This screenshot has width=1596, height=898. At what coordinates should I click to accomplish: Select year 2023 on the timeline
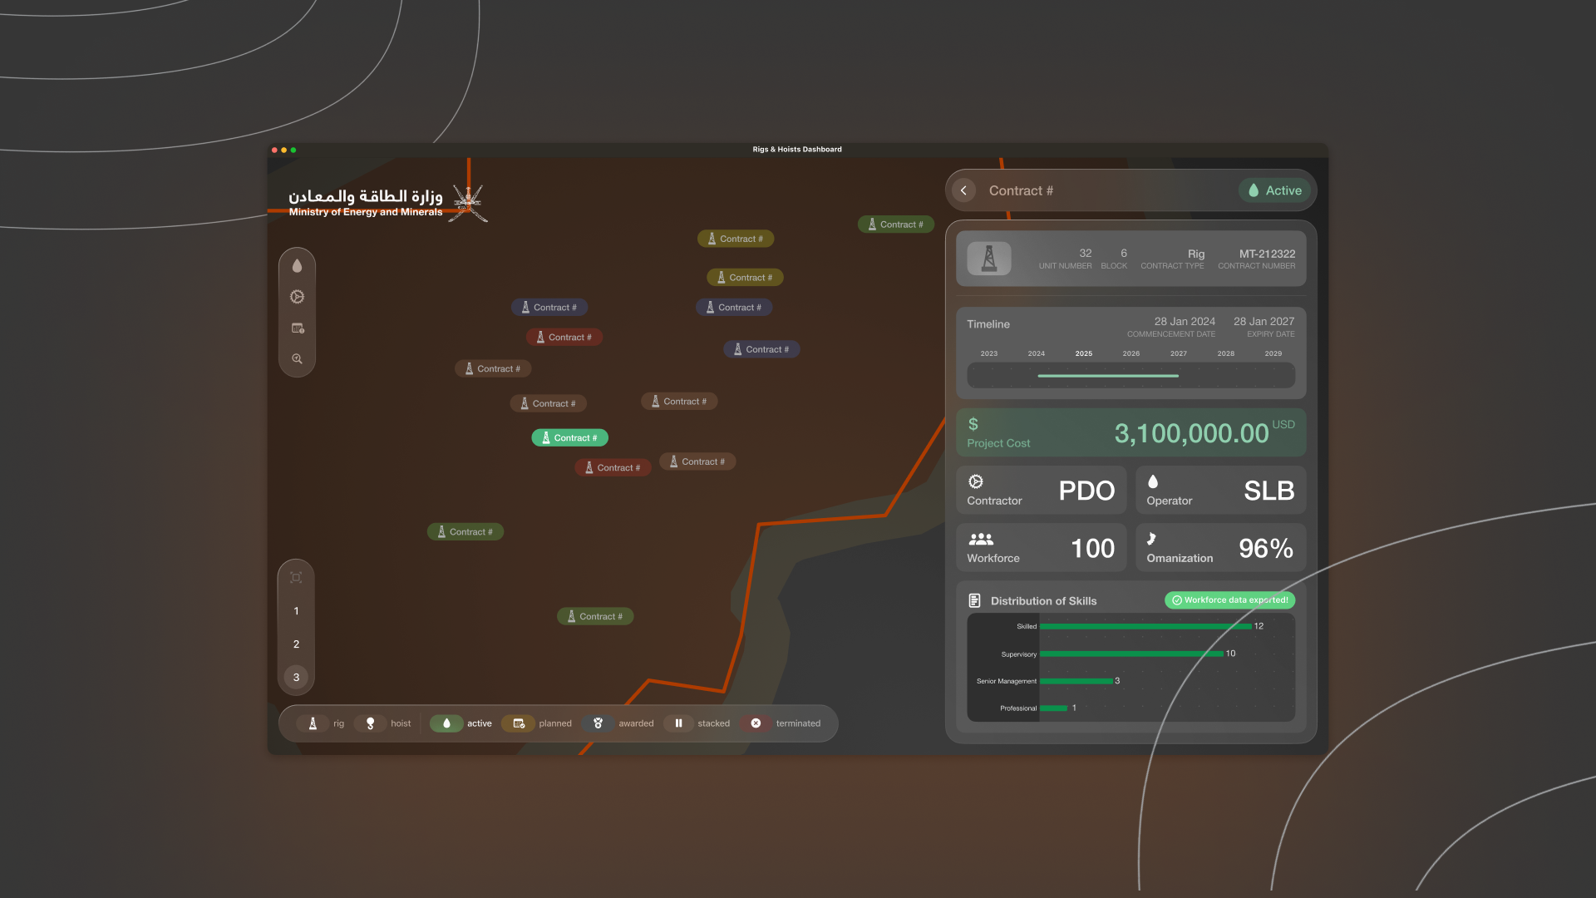tap(989, 353)
